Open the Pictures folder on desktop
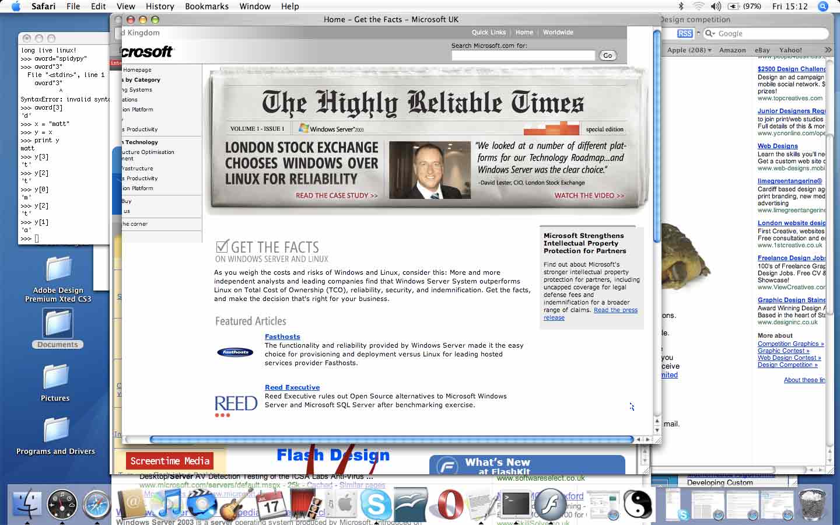This screenshot has height=525, width=840. (55, 383)
